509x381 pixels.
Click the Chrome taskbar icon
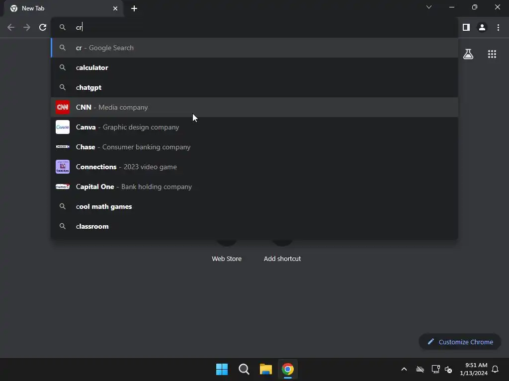pyautogui.click(x=288, y=369)
